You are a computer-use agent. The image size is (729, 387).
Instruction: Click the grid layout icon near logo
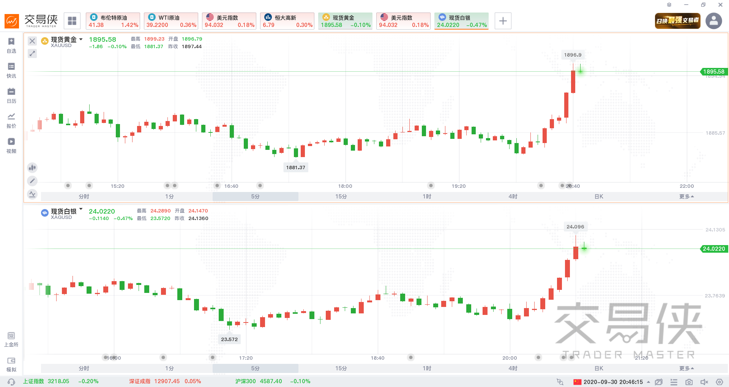tap(72, 21)
